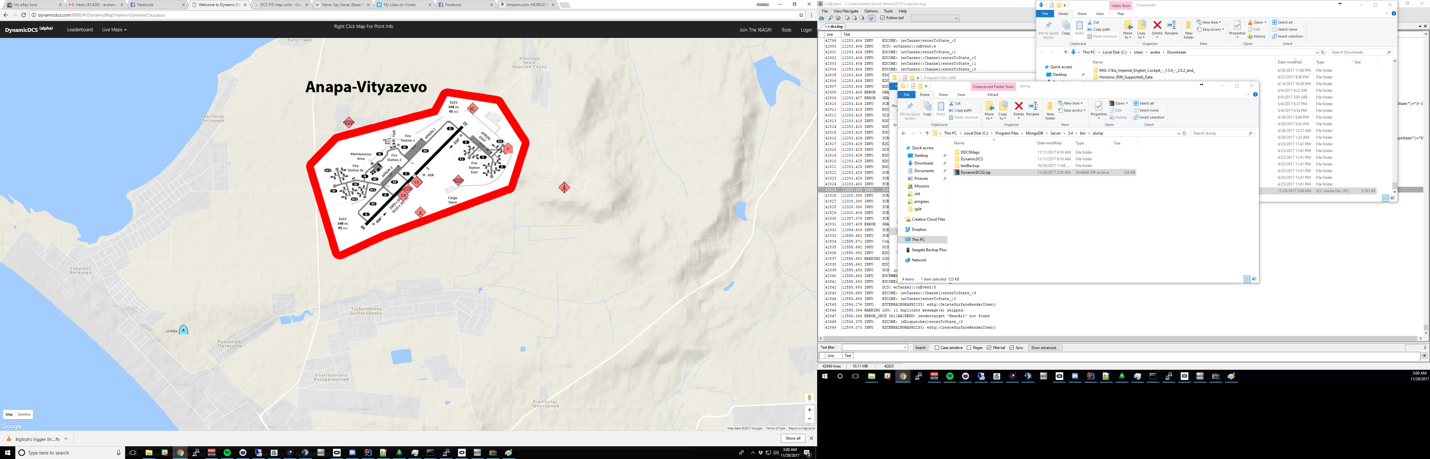Click Rename icon in Downloads window ribbon

(x=1171, y=25)
